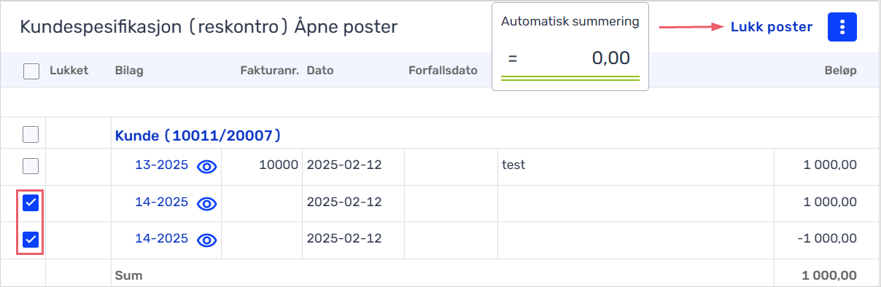Uncheck the 14-2025 row with -1 000,00
The height and width of the screenshot is (287, 881).
click(x=31, y=240)
